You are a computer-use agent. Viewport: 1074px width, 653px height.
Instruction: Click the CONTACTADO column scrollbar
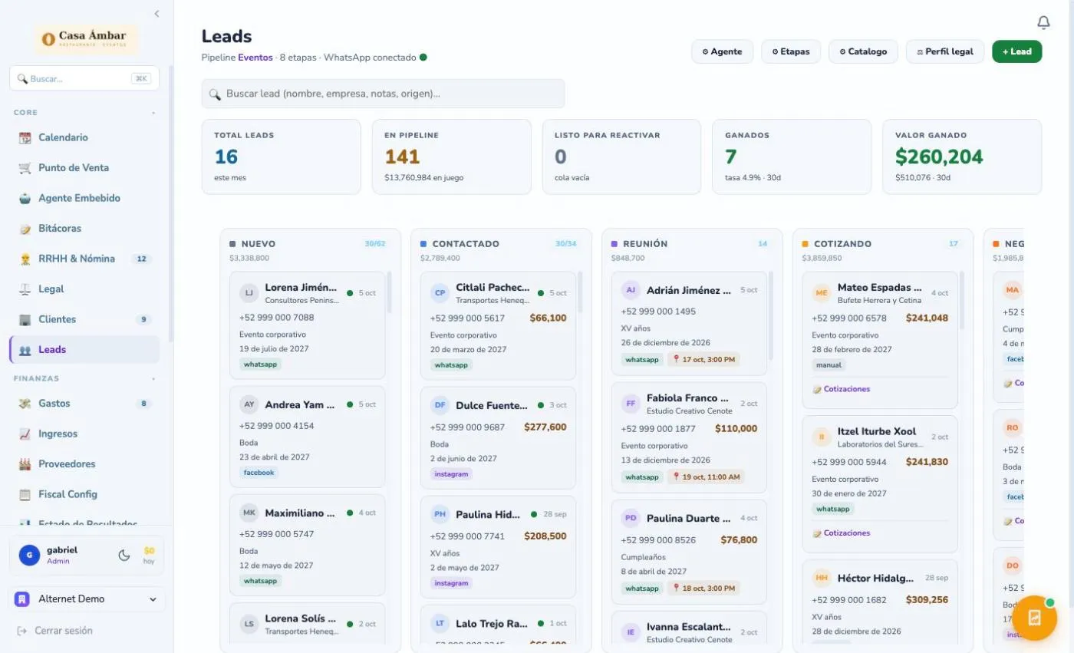(x=580, y=292)
